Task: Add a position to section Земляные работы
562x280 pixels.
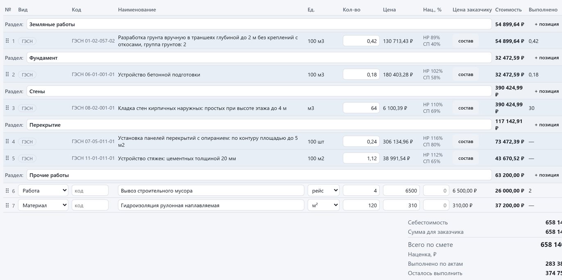Action: [x=546, y=24]
